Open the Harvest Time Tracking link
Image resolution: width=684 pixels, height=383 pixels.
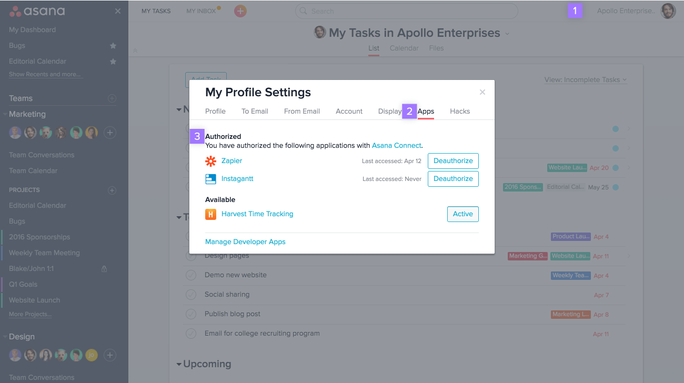pyautogui.click(x=257, y=214)
